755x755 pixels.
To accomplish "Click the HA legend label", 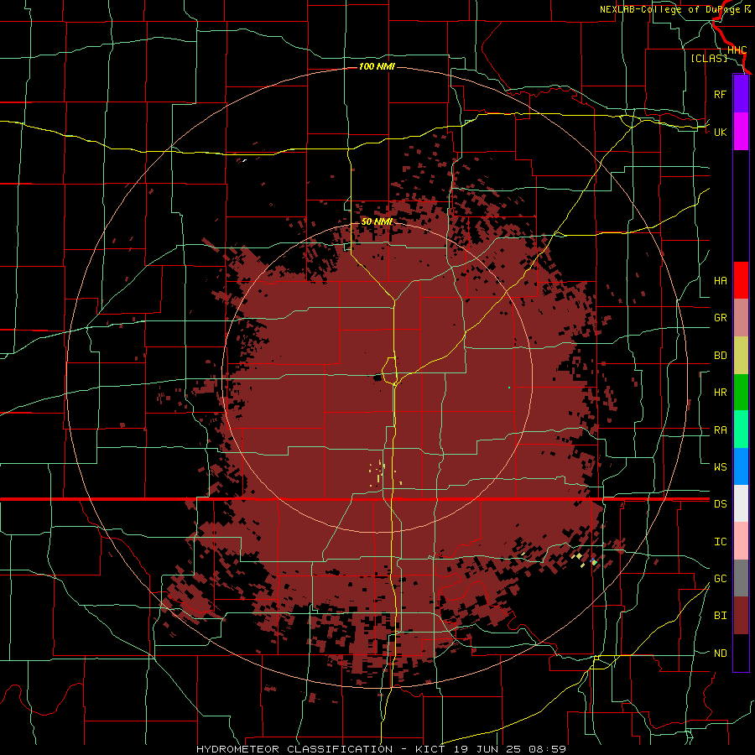I will pyautogui.click(x=720, y=281).
